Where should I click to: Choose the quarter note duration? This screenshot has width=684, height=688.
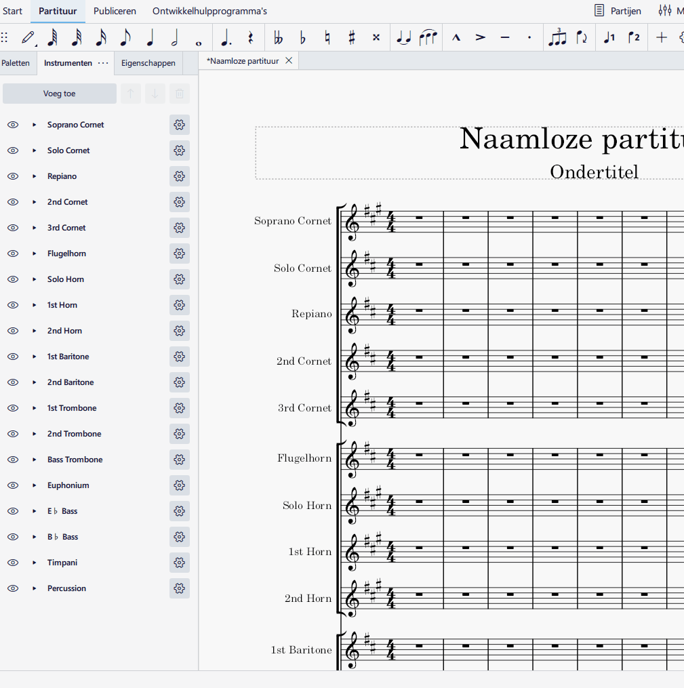tap(150, 38)
